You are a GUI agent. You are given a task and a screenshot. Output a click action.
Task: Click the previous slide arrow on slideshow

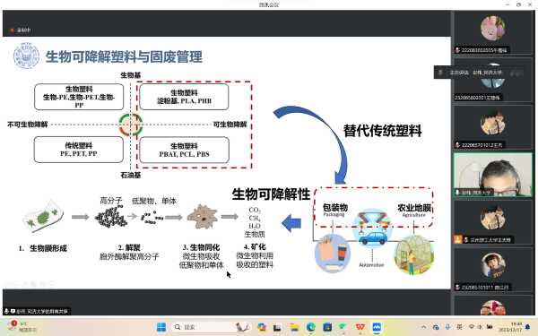7,284
